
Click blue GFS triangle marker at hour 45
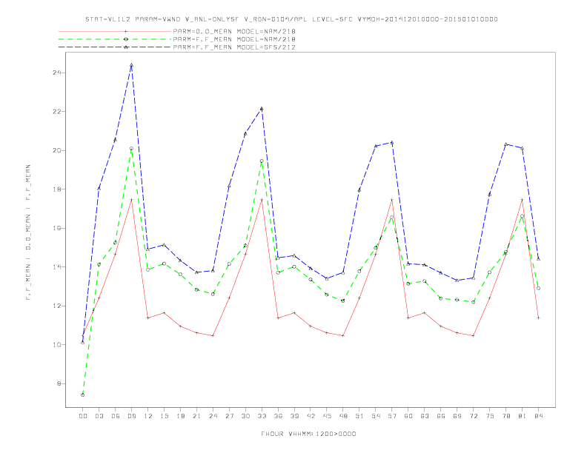327,278
